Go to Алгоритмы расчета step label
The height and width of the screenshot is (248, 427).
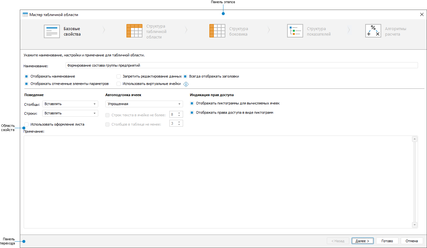[x=396, y=31]
